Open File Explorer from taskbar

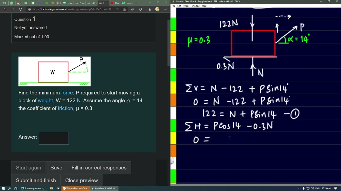pos(51,188)
